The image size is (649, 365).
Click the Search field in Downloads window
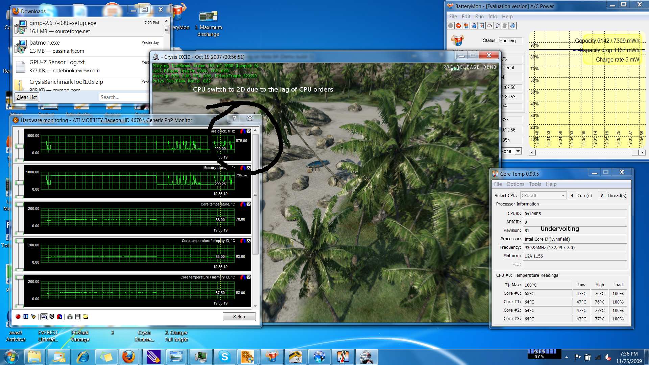[124, 97]
